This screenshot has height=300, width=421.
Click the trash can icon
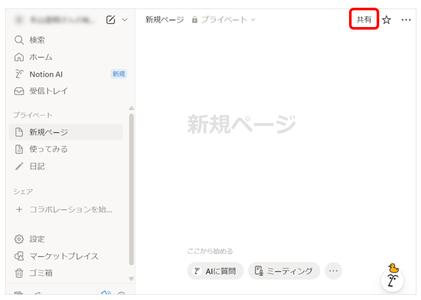tap(19, 273)
